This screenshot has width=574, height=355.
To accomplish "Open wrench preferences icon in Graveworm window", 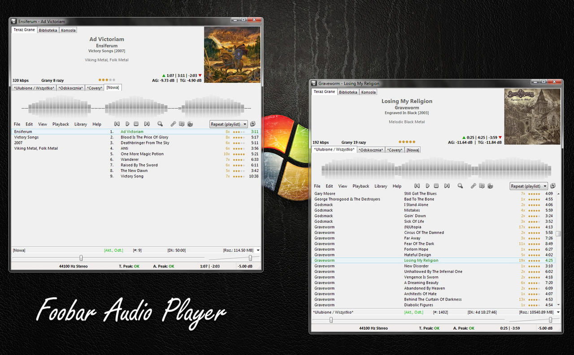I will click(474, 186).
